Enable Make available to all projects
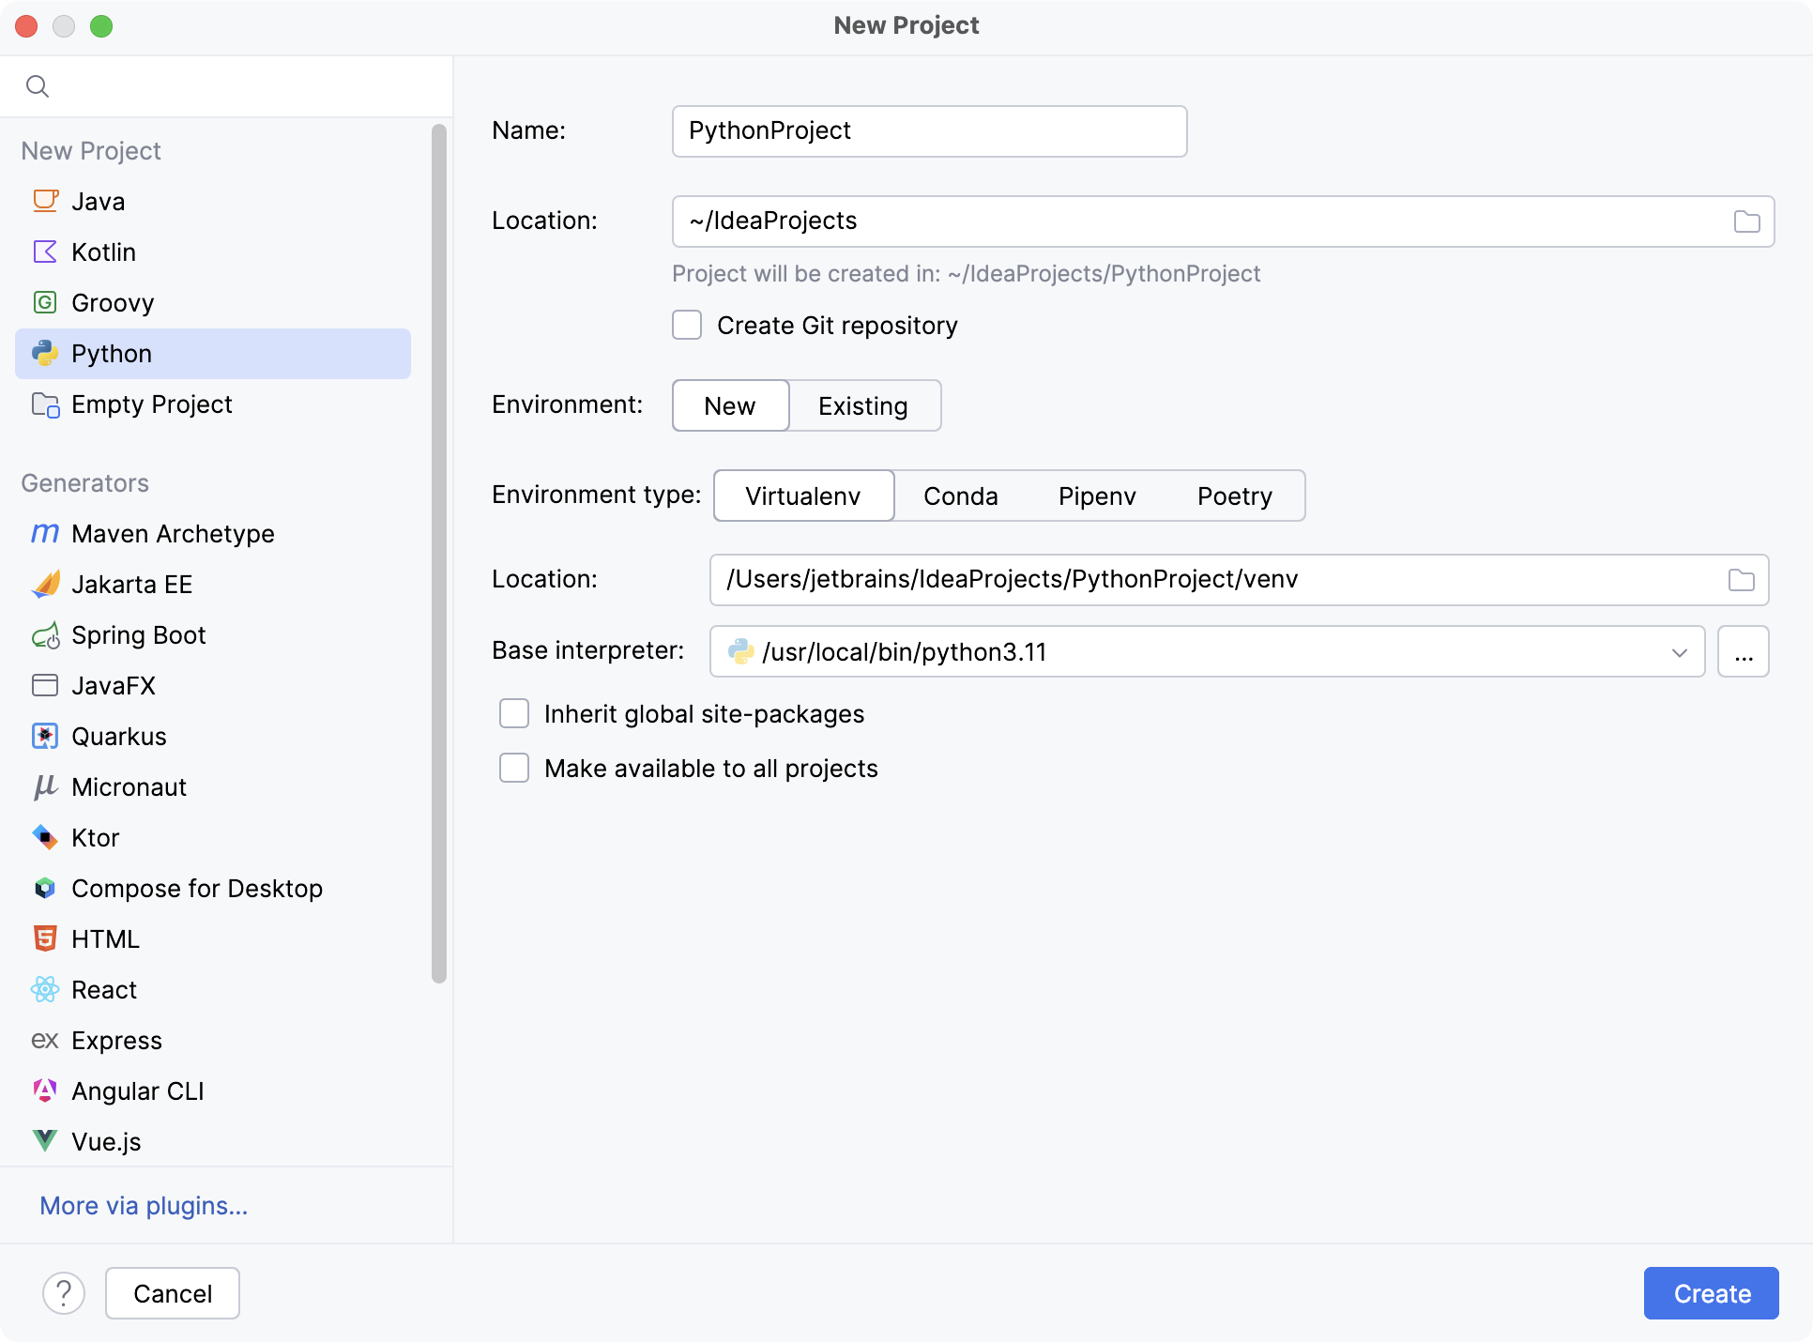This screenshot has height=1342, width=1813. 514,768
